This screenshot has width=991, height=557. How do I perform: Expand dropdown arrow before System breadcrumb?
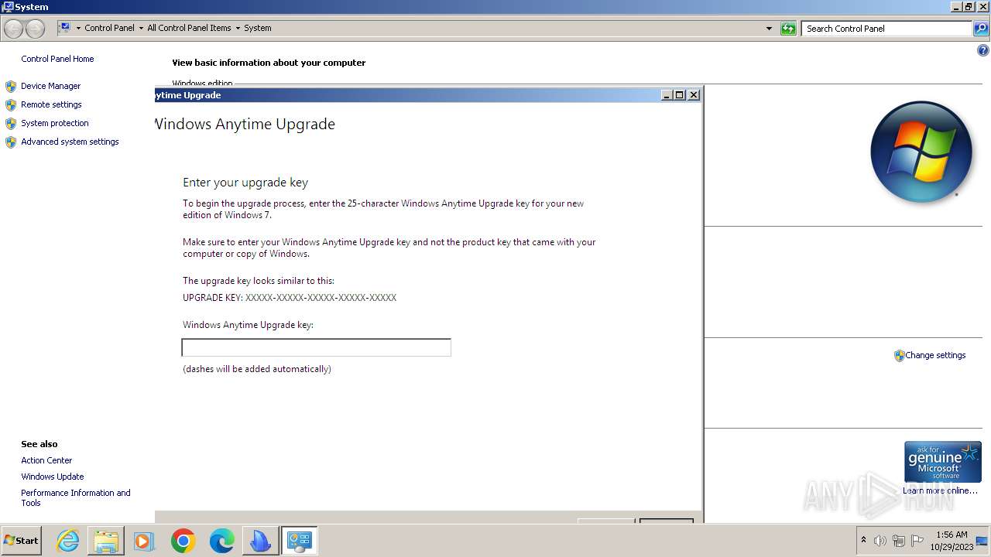pyautogui.click(x=238, y=28)
